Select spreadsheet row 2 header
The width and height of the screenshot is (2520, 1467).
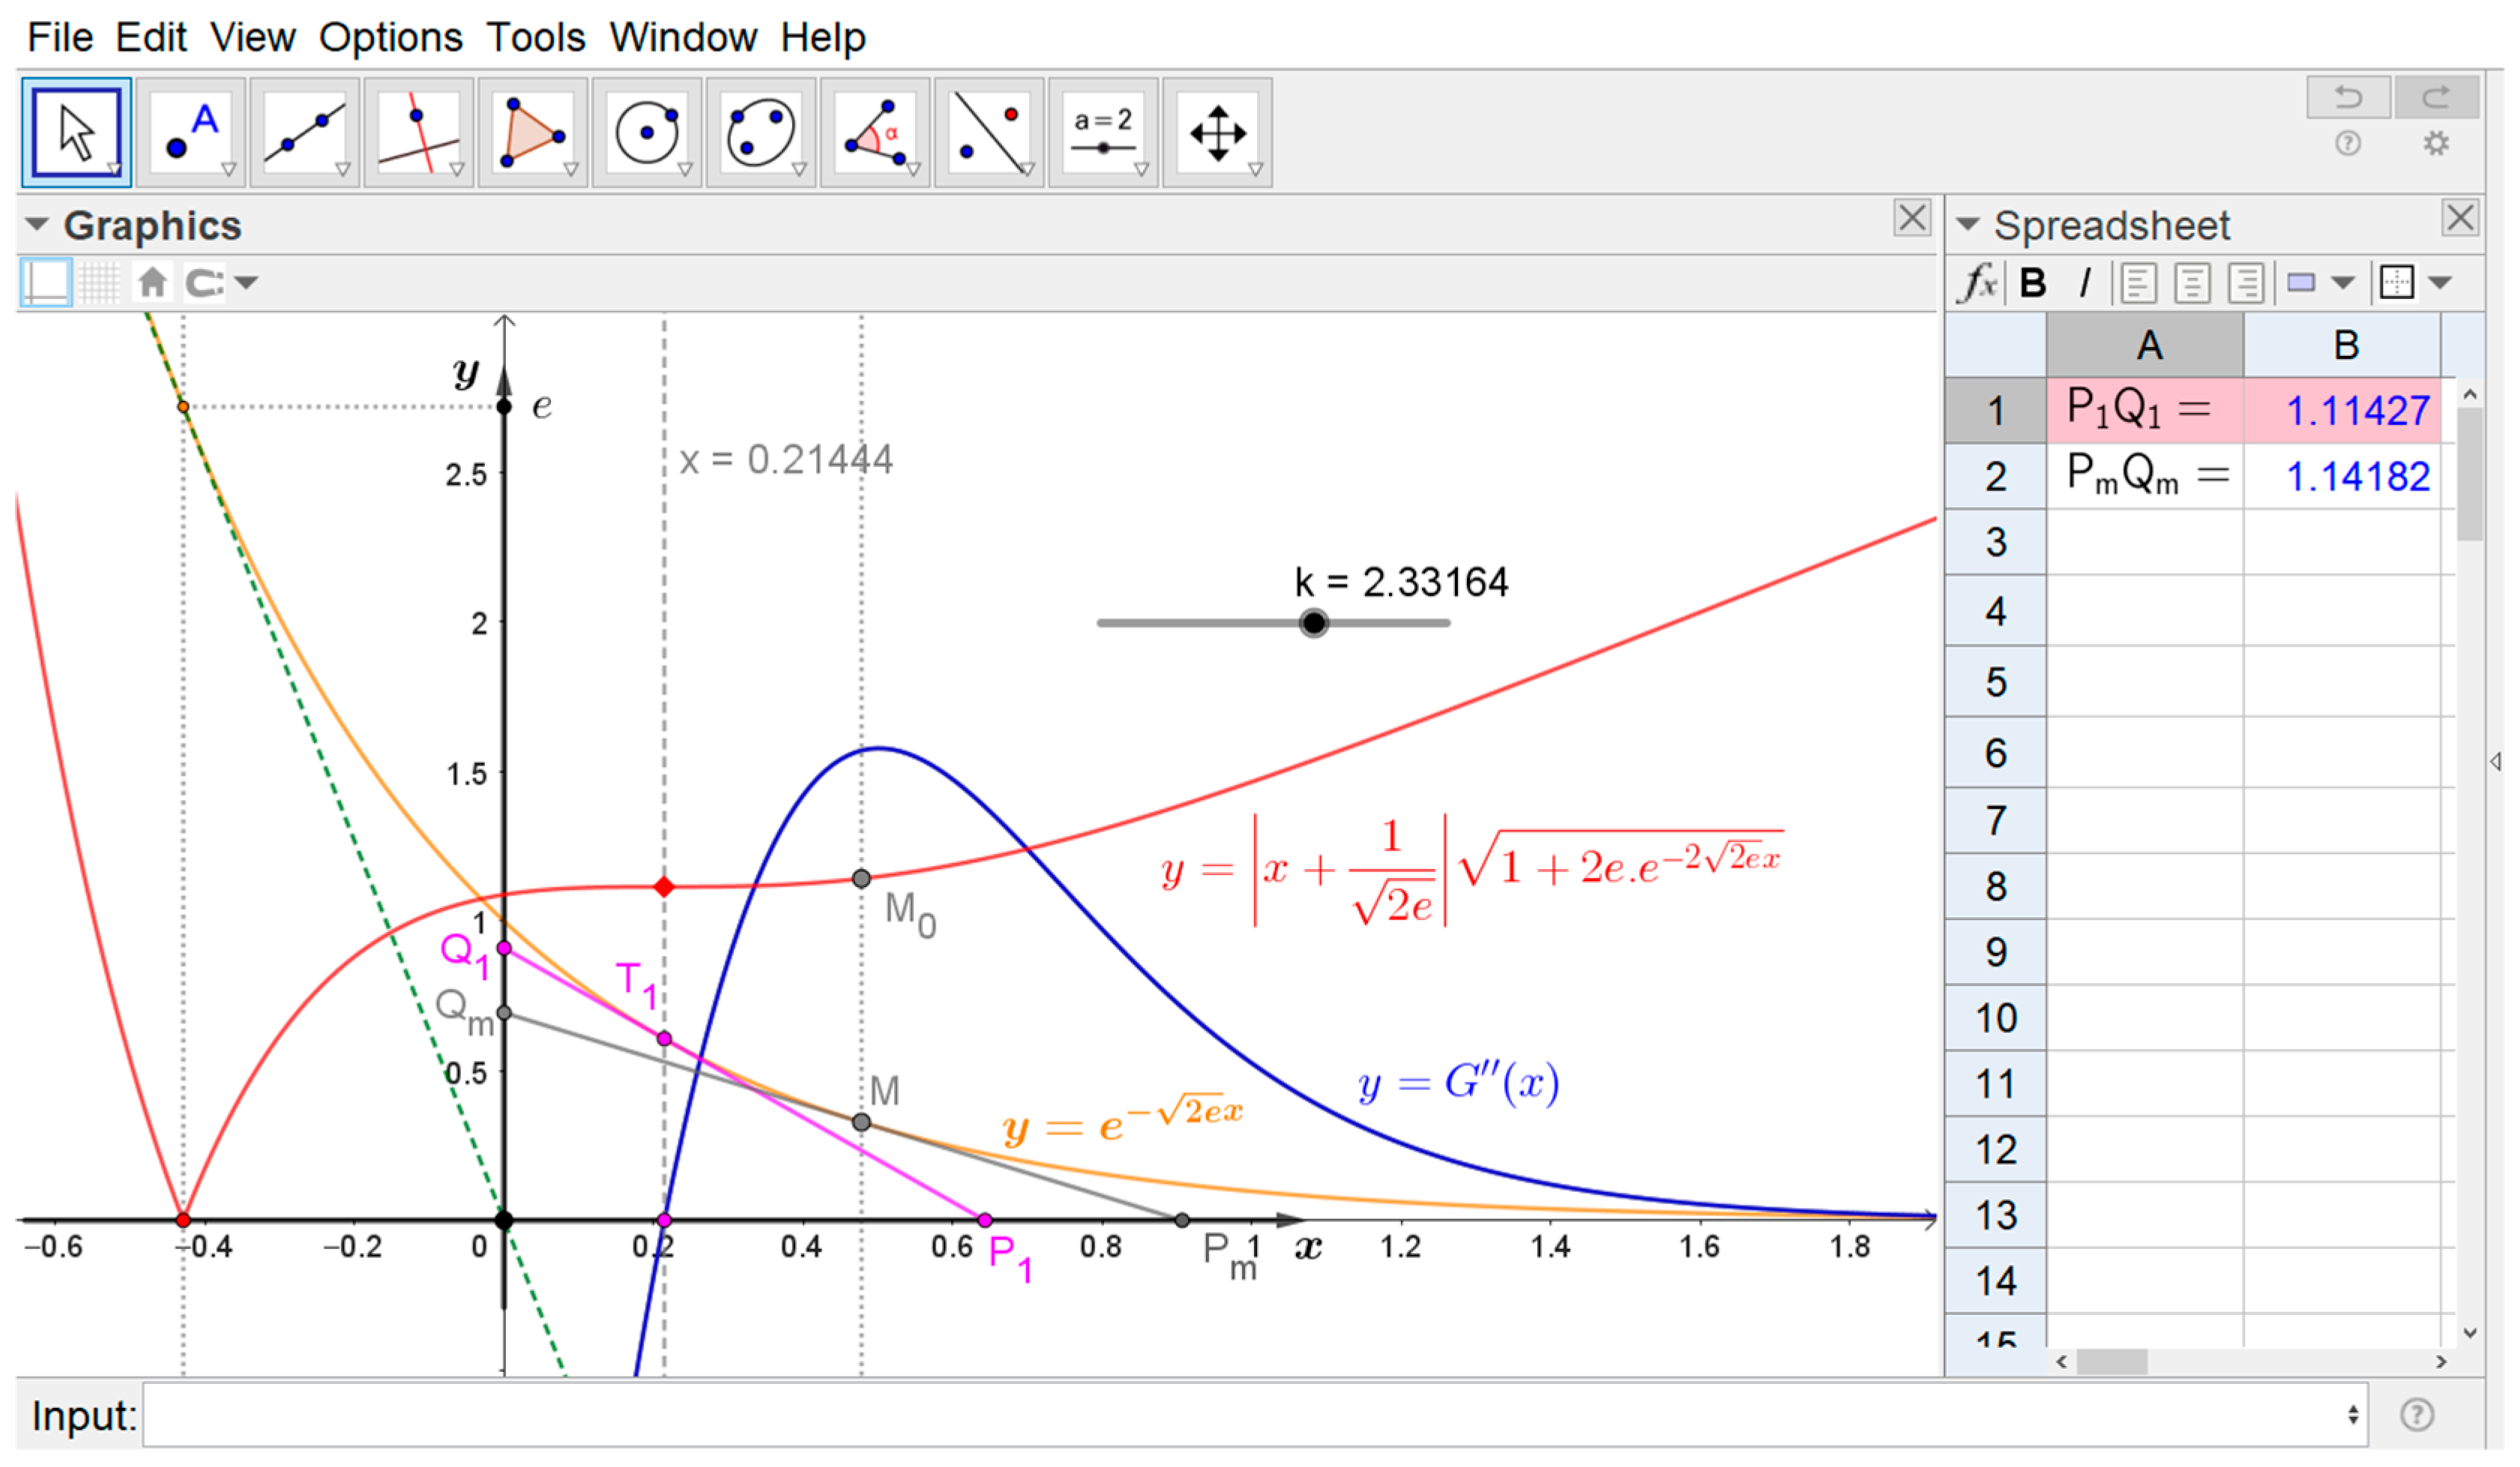pyautogui.click(x=1995, y=476)
